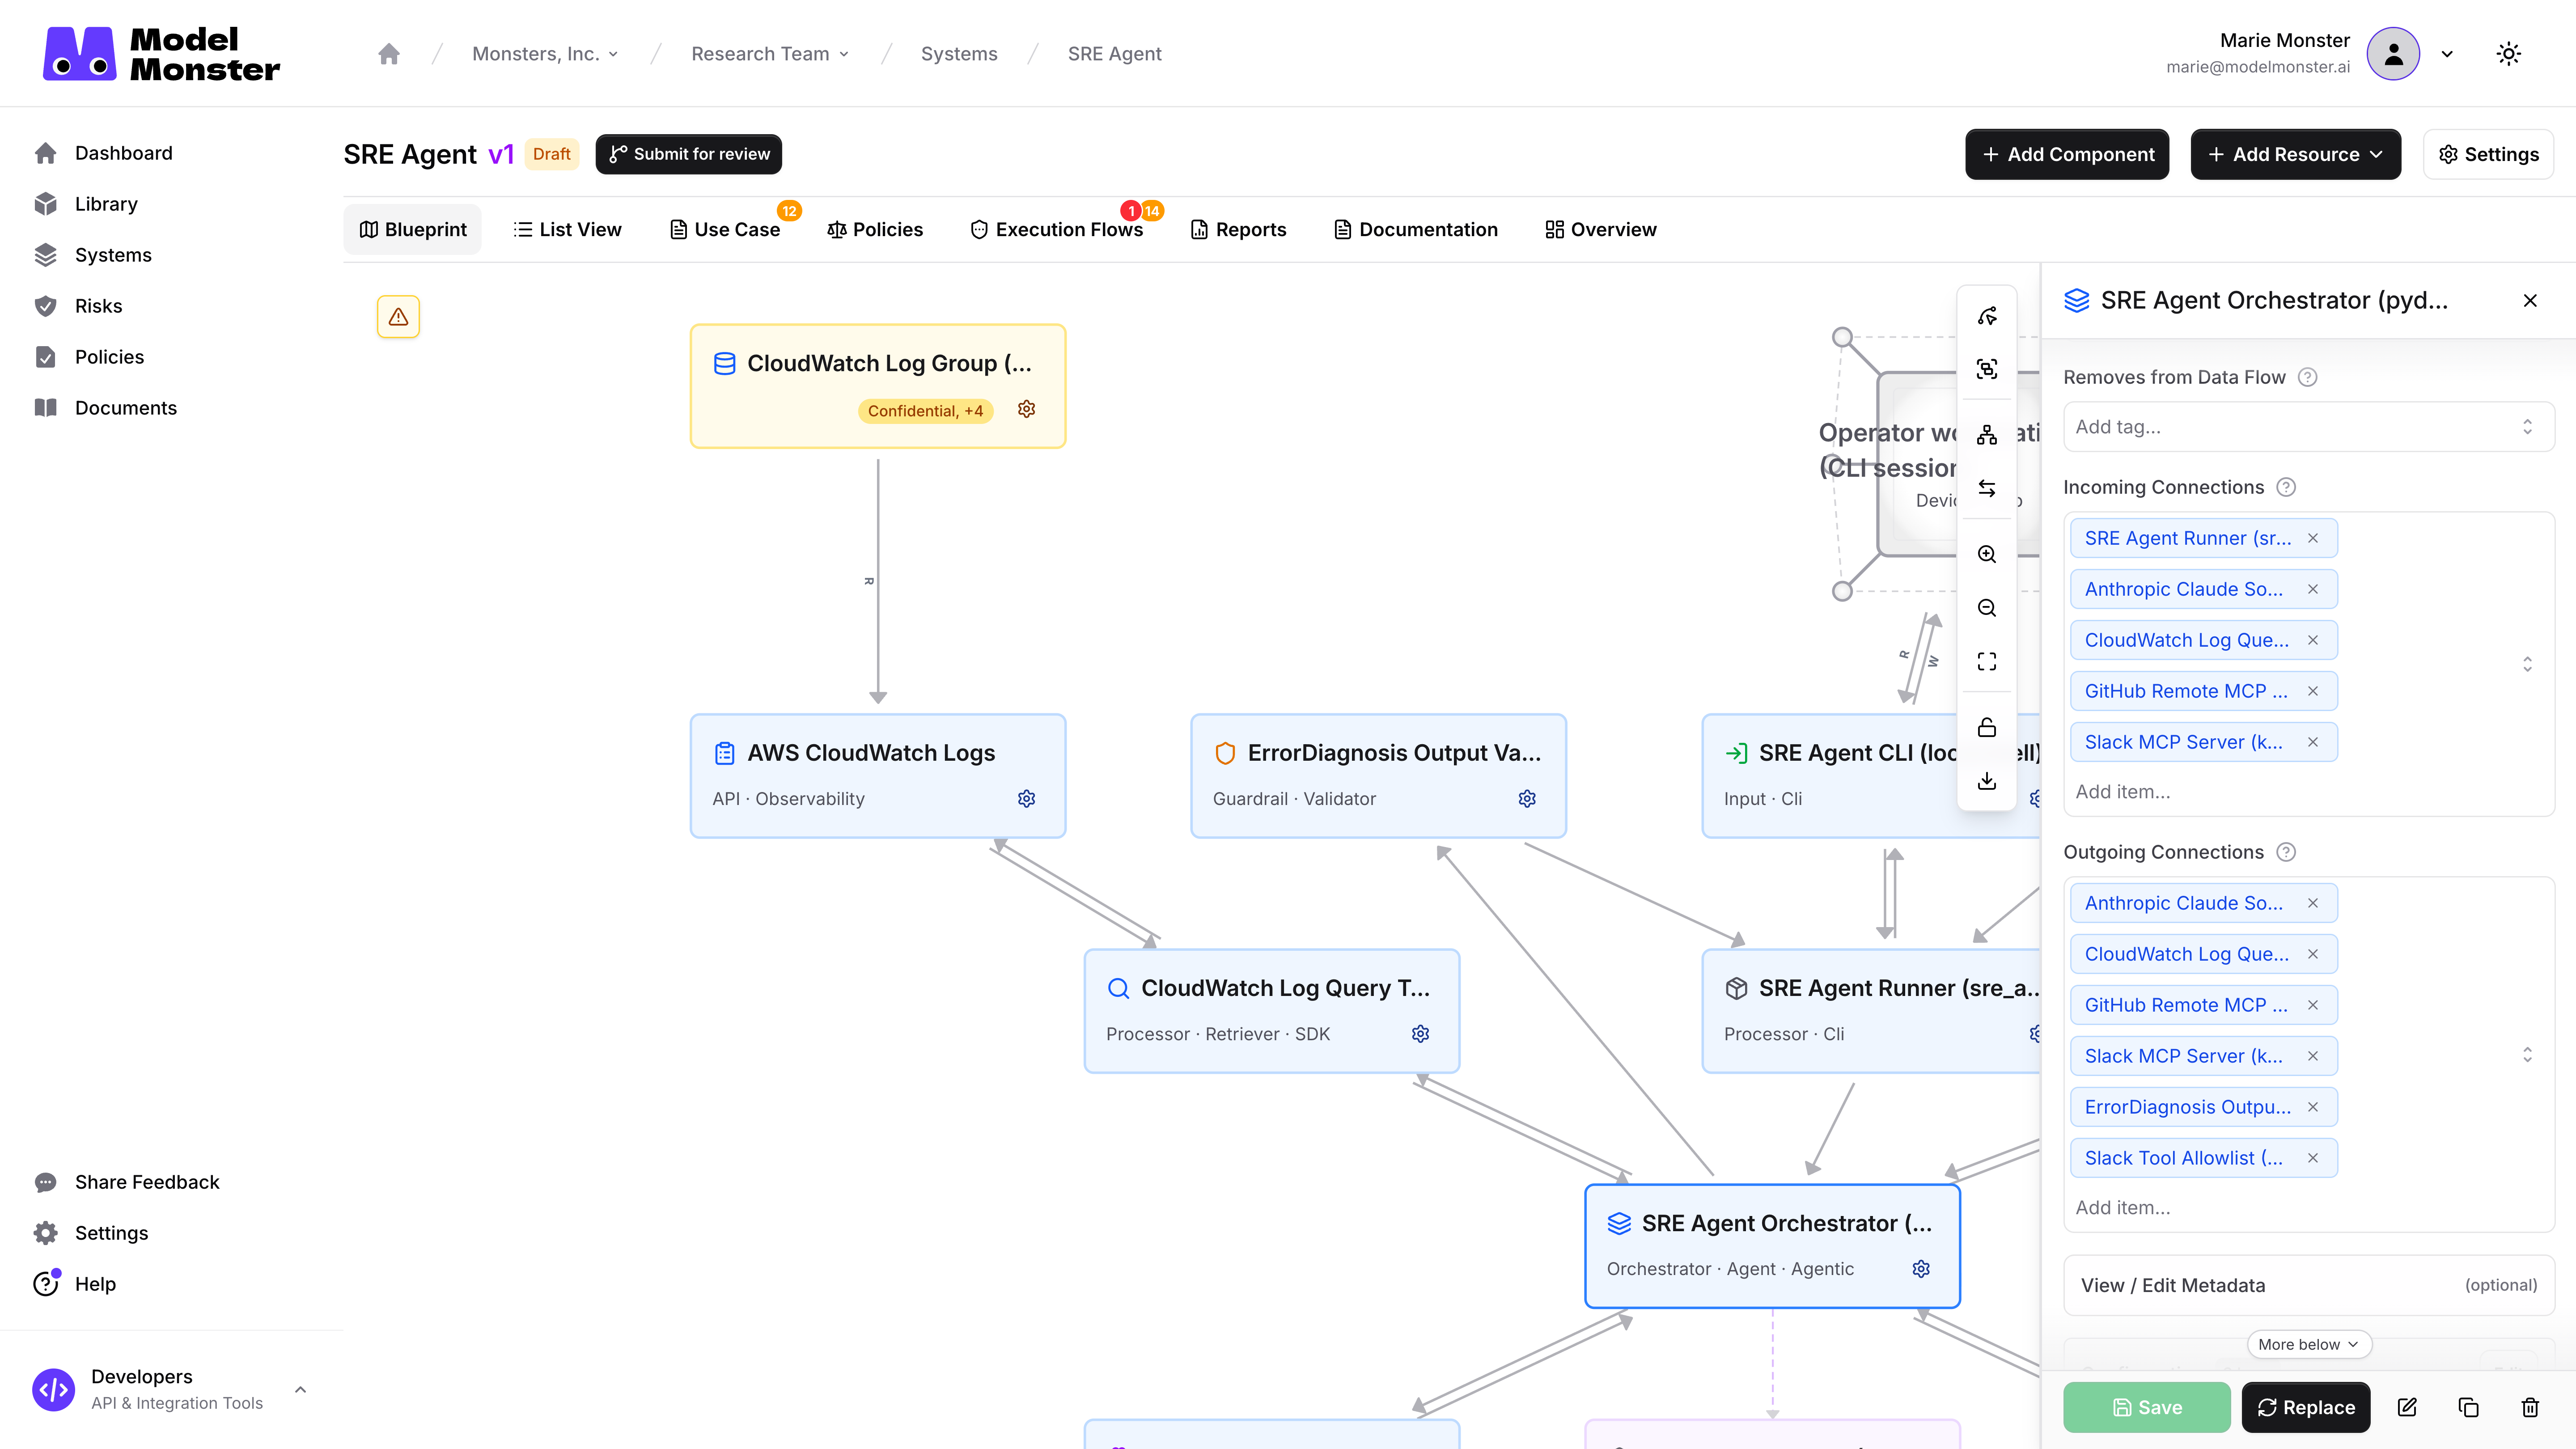Viewport: 2576px width, 1449px height.
Task: Open settings gear on CloudWatch Log Group node
Action: click(1026, 409)
